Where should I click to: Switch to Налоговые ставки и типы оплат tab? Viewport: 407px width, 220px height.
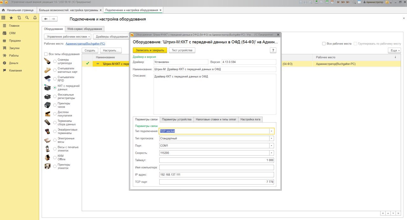pos(216,119)
